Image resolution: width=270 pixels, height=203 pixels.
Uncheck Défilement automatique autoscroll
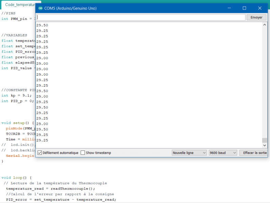[x=40, y=153]
